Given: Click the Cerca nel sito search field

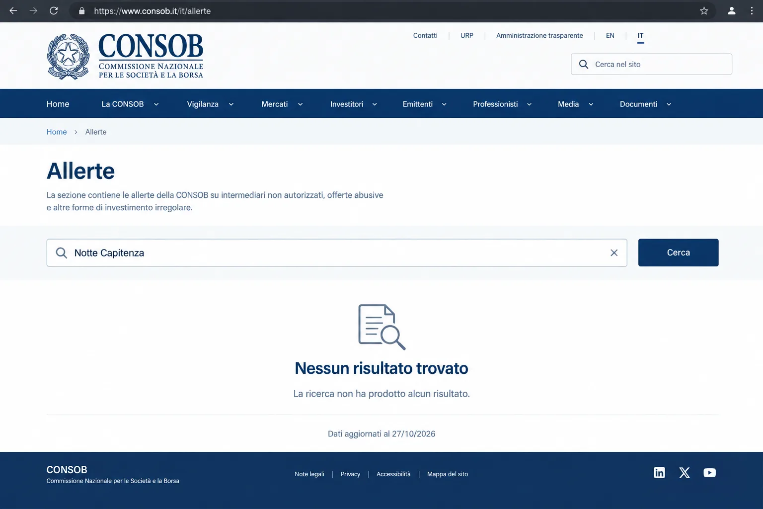Looking at the screenshot, I should click(651, 64).
